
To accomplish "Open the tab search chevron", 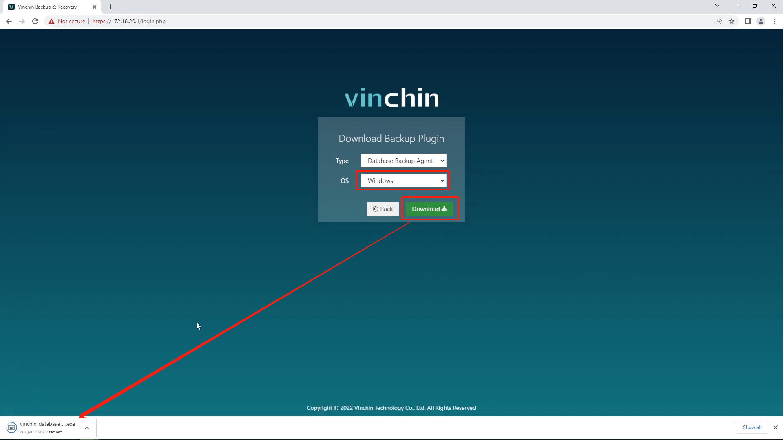I will (x=717, y=6).
